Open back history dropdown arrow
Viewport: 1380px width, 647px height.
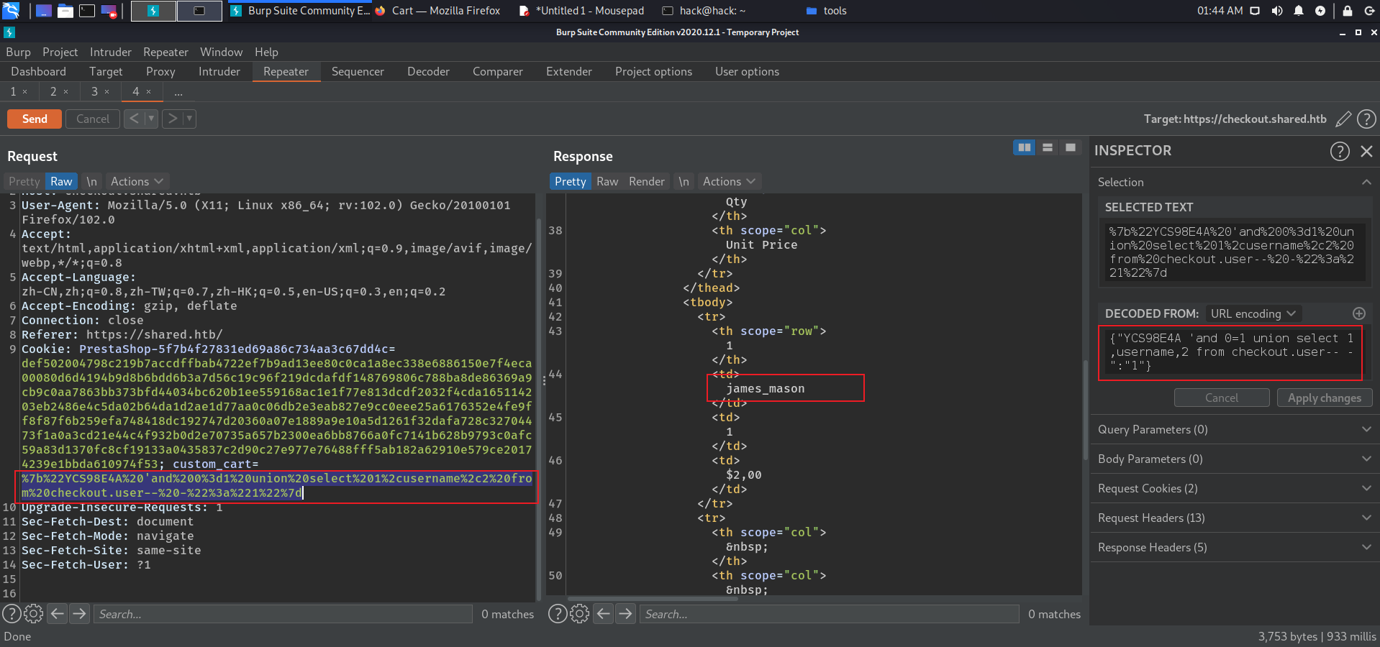point(151,119)
